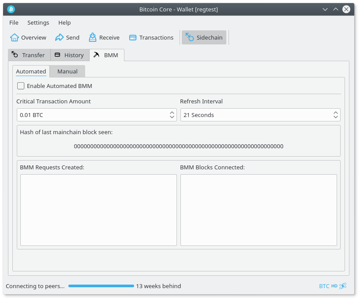This screenshot has height=300, width=360.
Task: Click the BMM Blocks Connected list
Action: [x=259, y=210]
